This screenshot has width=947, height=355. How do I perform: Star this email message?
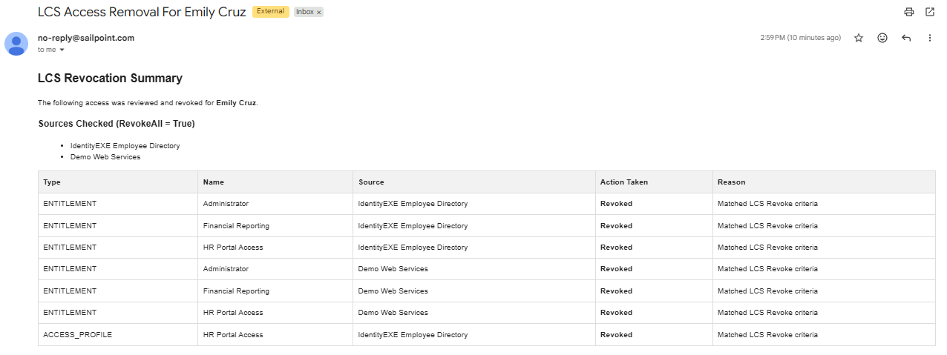(859, 38)
